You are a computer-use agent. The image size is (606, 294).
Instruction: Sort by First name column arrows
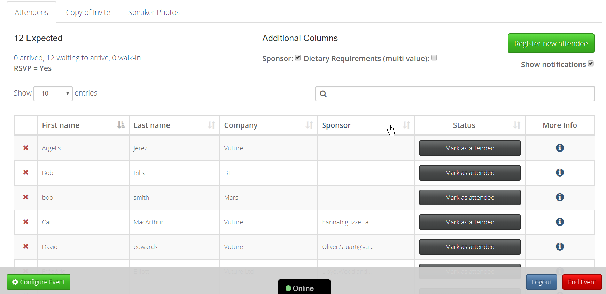click(121, 125)
